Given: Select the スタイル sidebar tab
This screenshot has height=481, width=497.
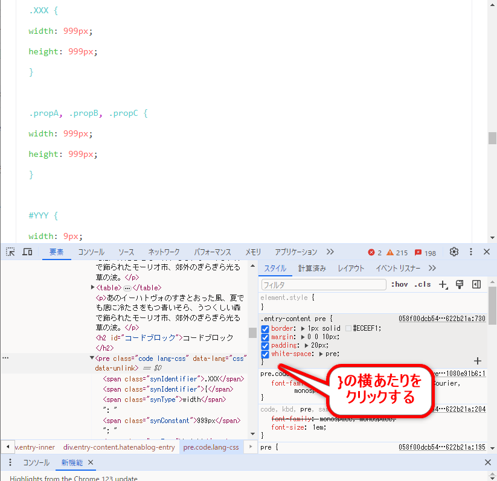Looking at the screenshot, I should click(275, 269).
